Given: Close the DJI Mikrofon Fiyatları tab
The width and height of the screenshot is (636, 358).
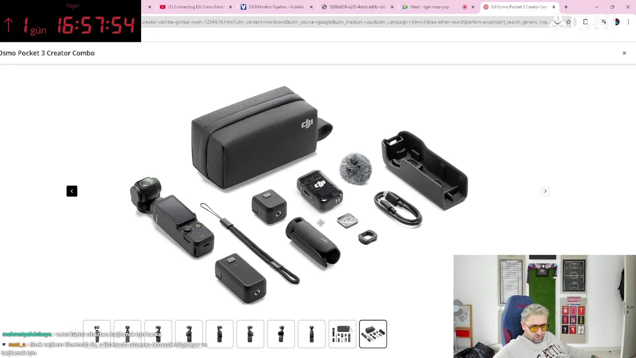Looking at the screenshot, I should tap(312, 7).
